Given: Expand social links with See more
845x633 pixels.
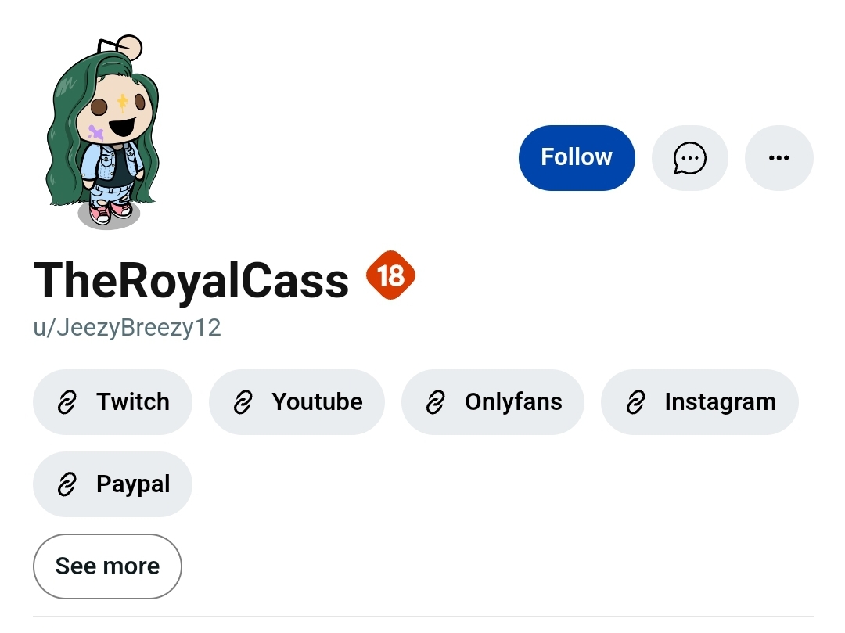Looking at the screenshot, I should click(107, 566).
